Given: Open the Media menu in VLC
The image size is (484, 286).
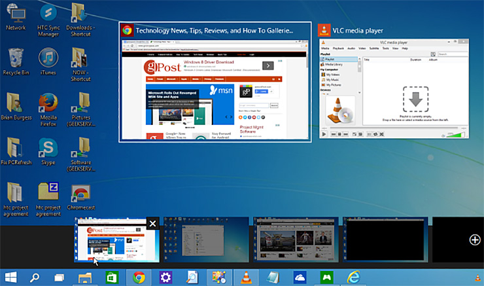Looking at the screenshot, I should [x=325, y=48].
